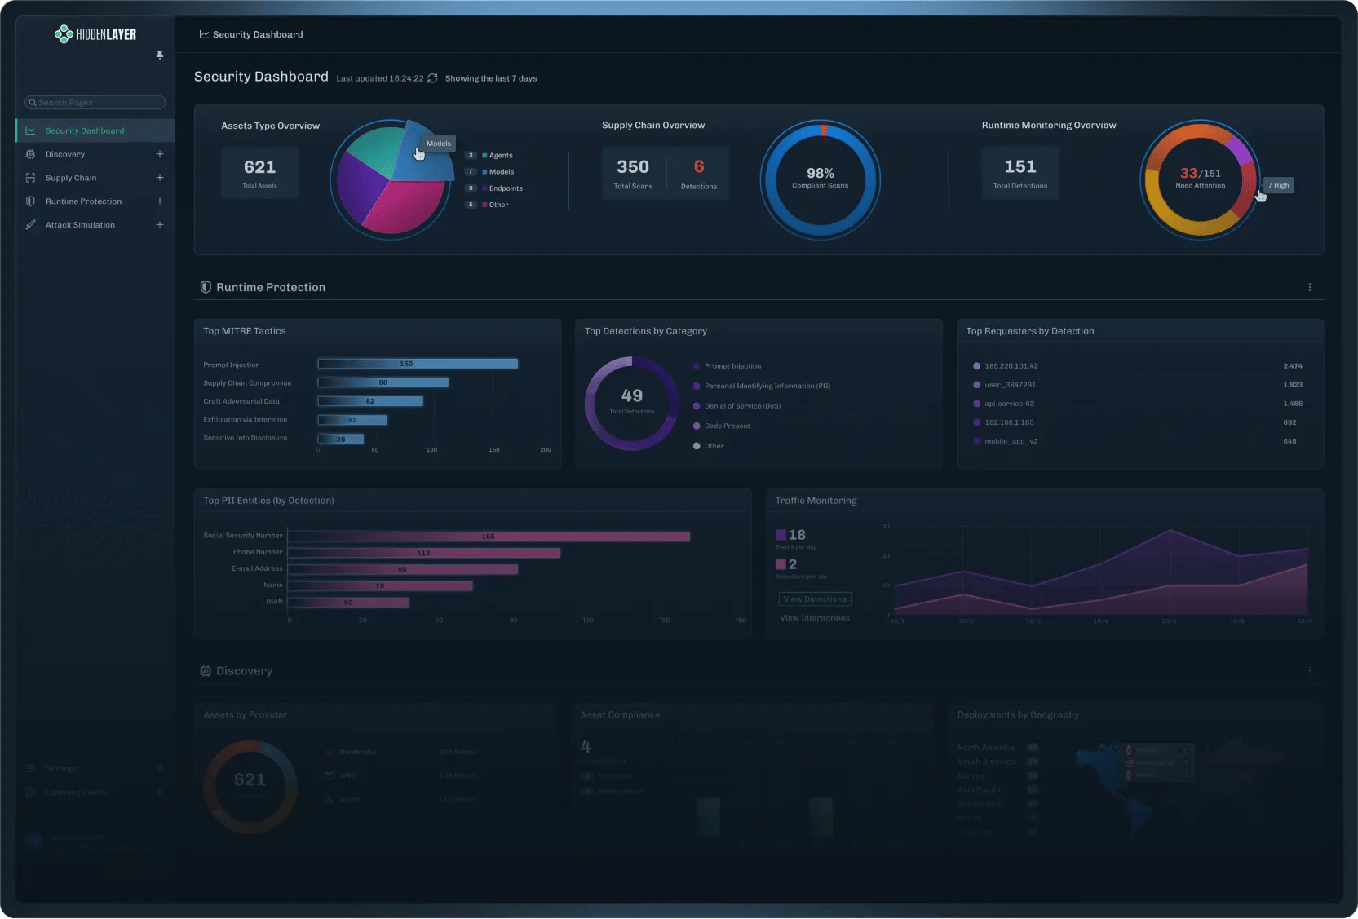Click the Search Pages field

tap(95, 103)
